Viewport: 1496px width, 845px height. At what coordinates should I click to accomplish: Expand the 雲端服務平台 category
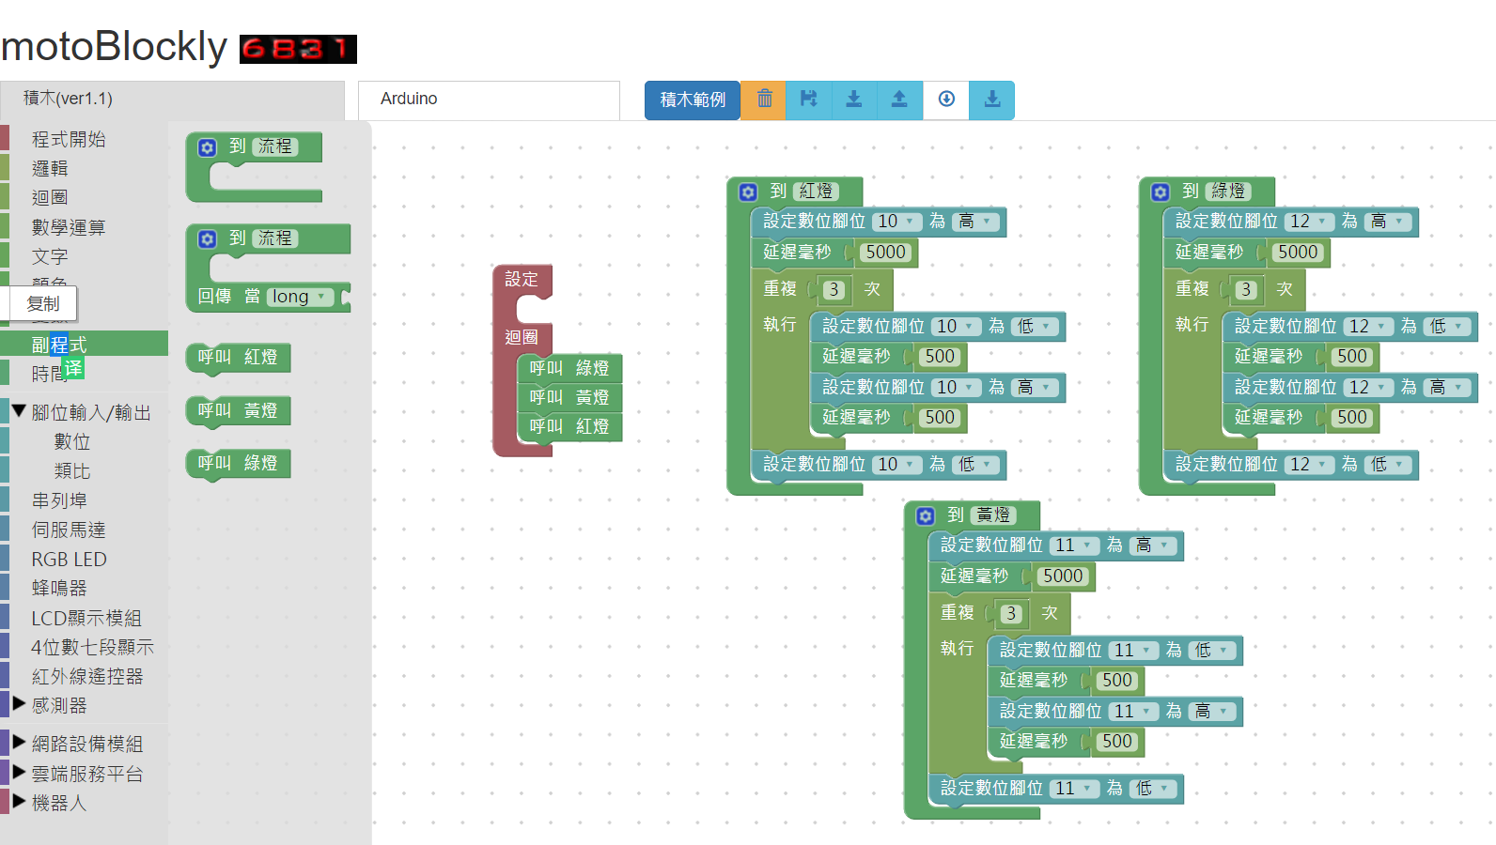(19, 773)
